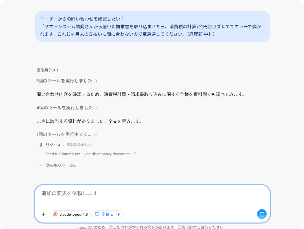Viewport: 304px width, 229px height.
Task: Click the loading dots animation indicator
Action: point(40,166)
